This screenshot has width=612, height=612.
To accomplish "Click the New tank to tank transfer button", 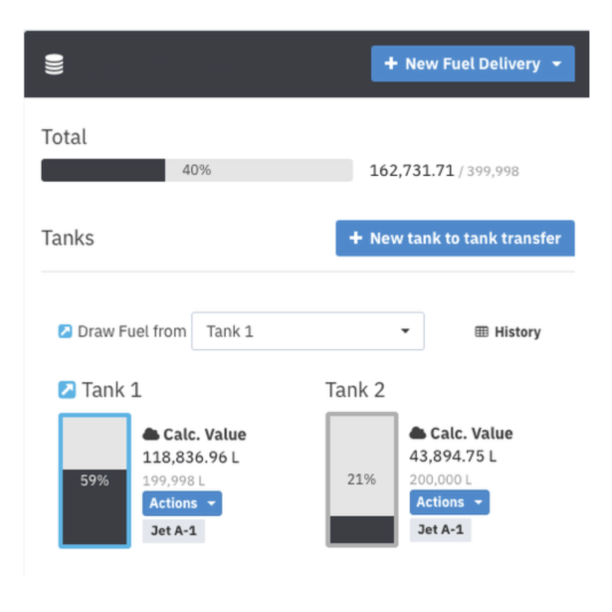I will [455, 238].
